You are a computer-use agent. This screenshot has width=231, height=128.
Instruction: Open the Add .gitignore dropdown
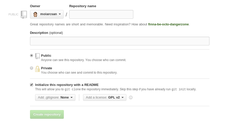(55, 97)
